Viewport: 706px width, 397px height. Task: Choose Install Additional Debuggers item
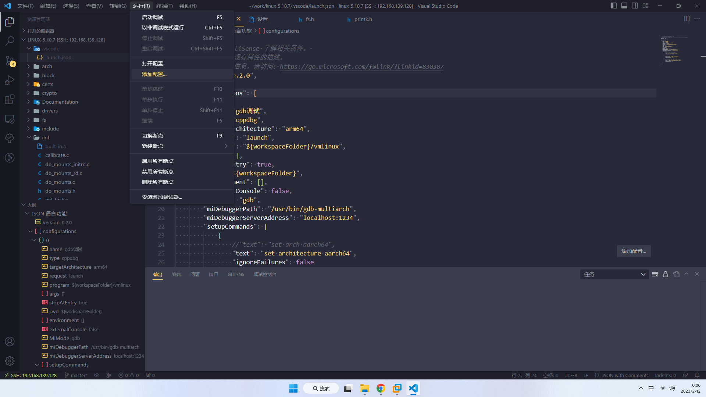[x=182, y=197]
